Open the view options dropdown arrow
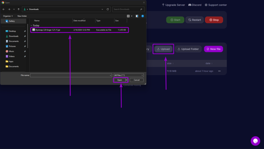Viewport: 264px width, 149px height. pos(132,16)
